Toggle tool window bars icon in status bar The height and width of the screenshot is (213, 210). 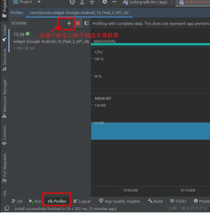(7, 208)
